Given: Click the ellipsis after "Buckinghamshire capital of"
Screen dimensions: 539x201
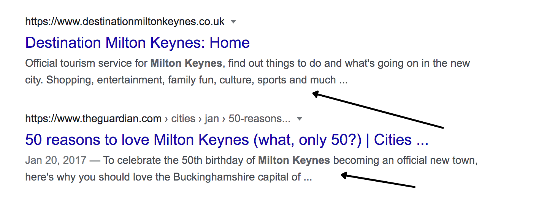Looking at the screenshot, I should [308, 177].
